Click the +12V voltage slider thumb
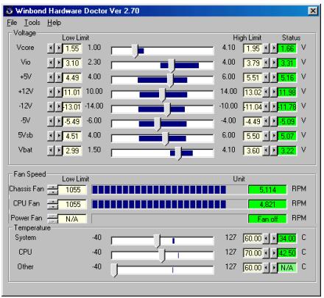Screen dimensions: 324x298 [162, 95]
